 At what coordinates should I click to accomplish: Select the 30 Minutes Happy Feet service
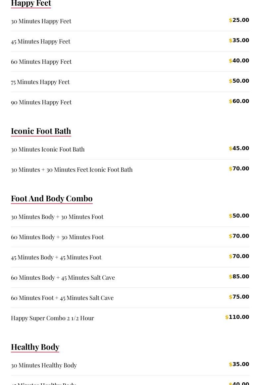tap(41, 21)
